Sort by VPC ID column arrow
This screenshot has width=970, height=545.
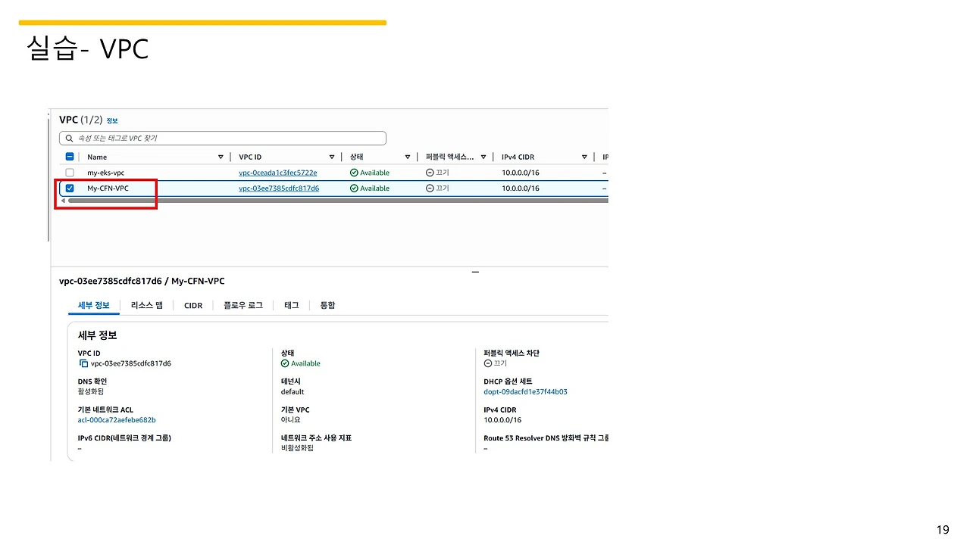332,157
